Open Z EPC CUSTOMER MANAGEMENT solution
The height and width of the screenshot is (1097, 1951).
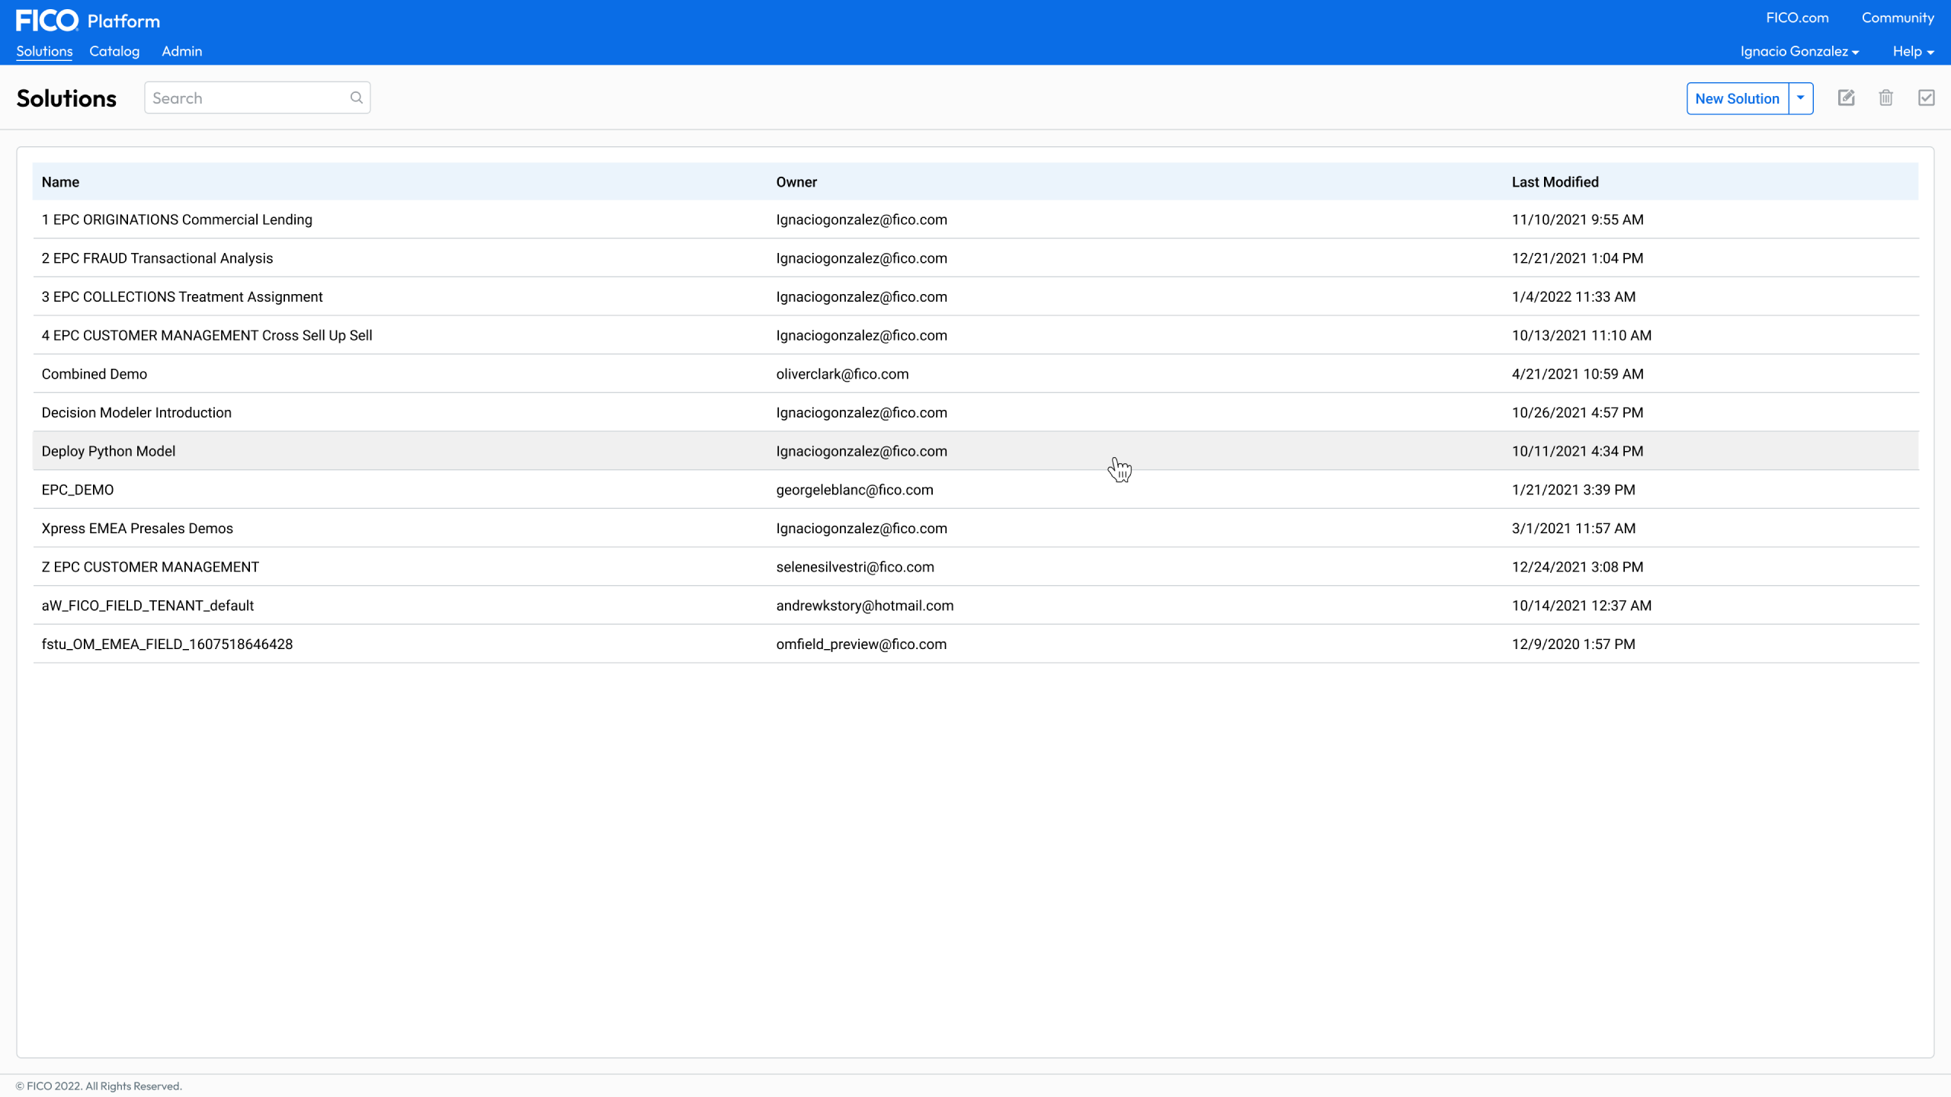click(150, 567)
